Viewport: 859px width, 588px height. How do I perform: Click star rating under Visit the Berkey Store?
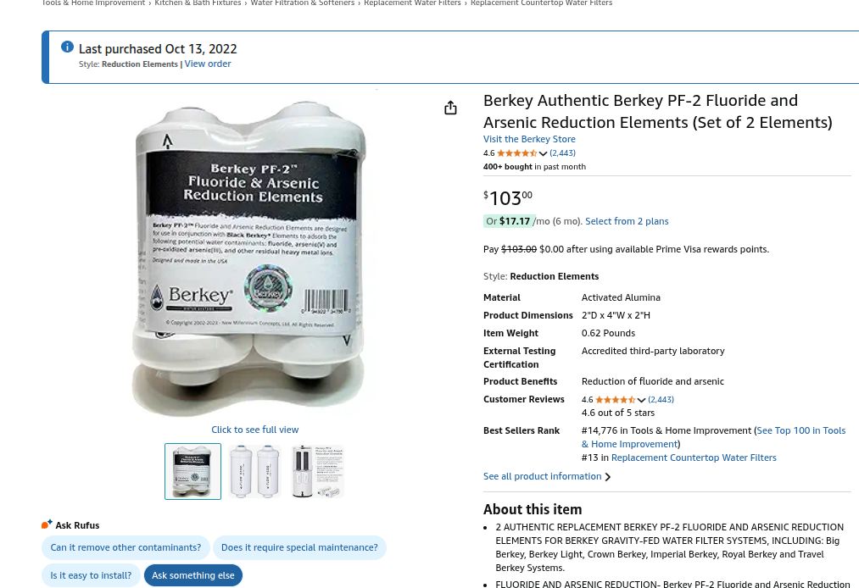click(x=516, y=153)
